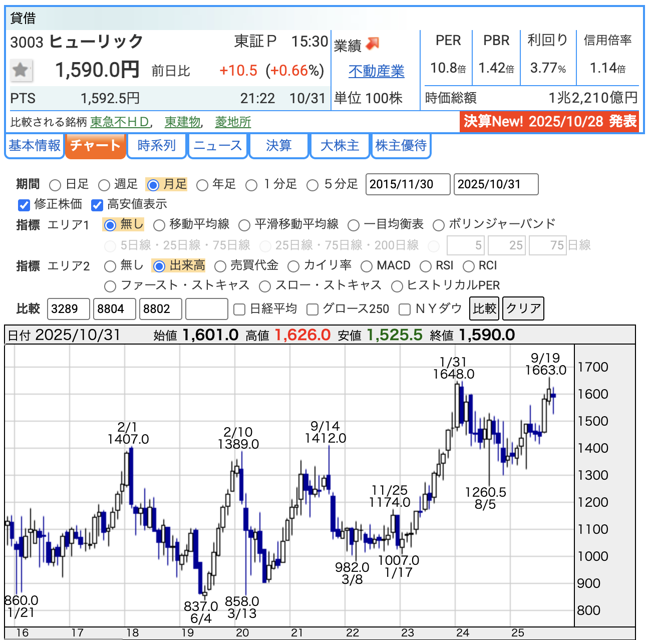Click the star favorite icon
Screen dimensions: 649x640
point(21,70)
